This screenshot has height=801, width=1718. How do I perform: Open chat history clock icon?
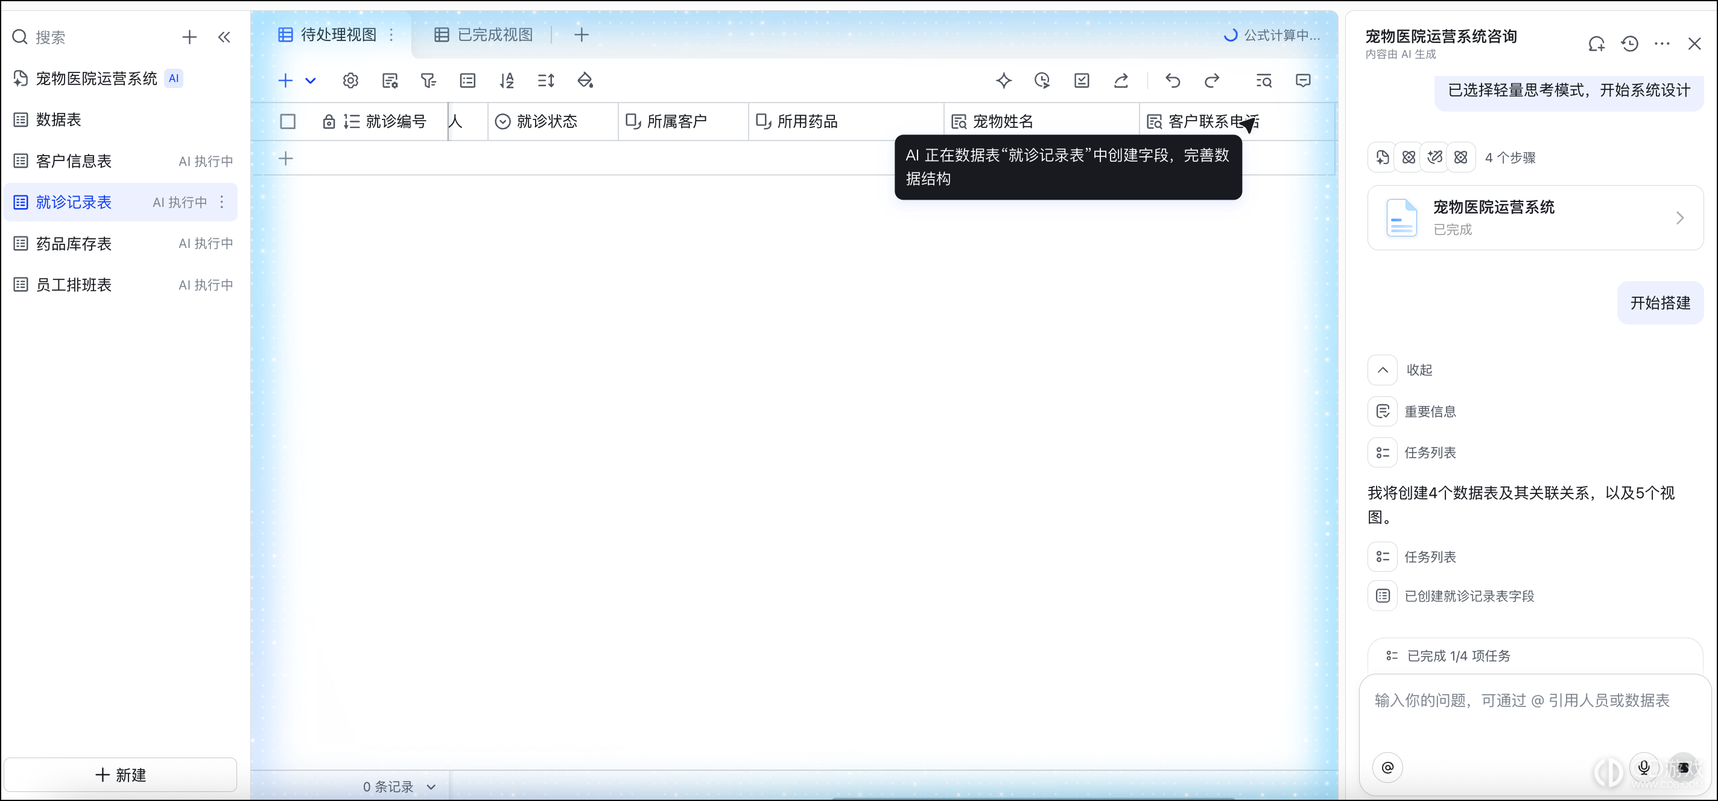pyautogui.click(x=1630, y=44)
